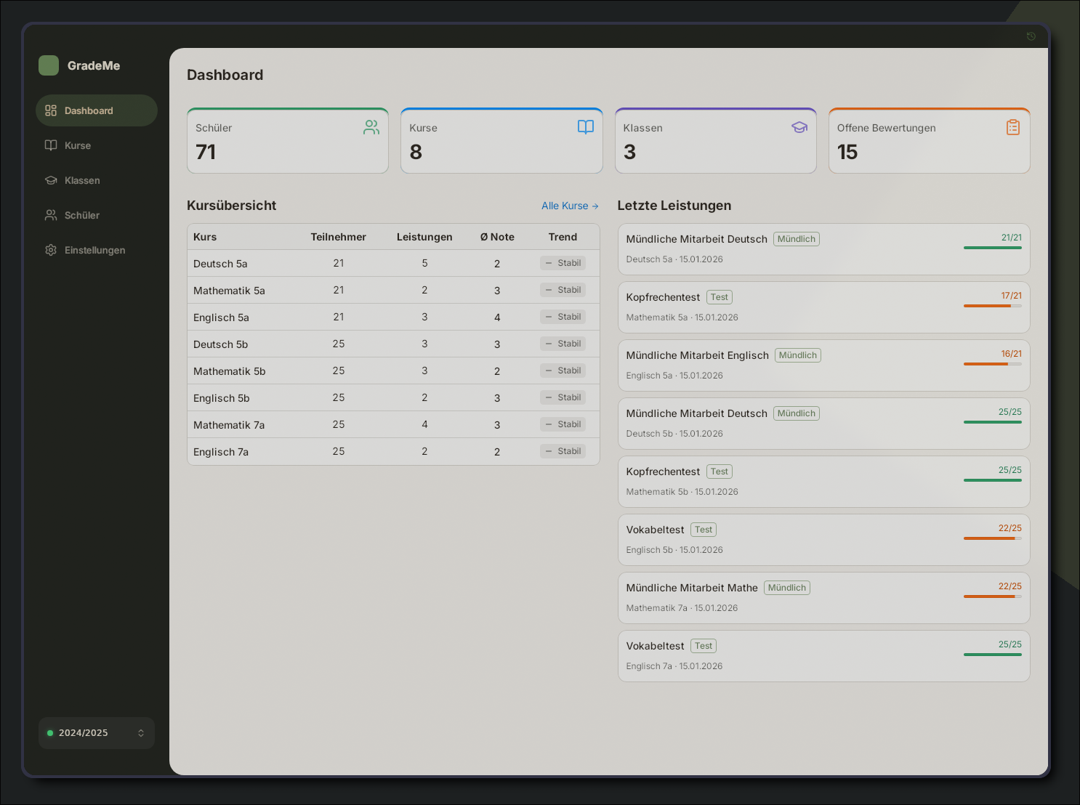Click Test tag on Vokabeltest Englisch 5b
The image size is (1080, 805).
click(704, 530)
